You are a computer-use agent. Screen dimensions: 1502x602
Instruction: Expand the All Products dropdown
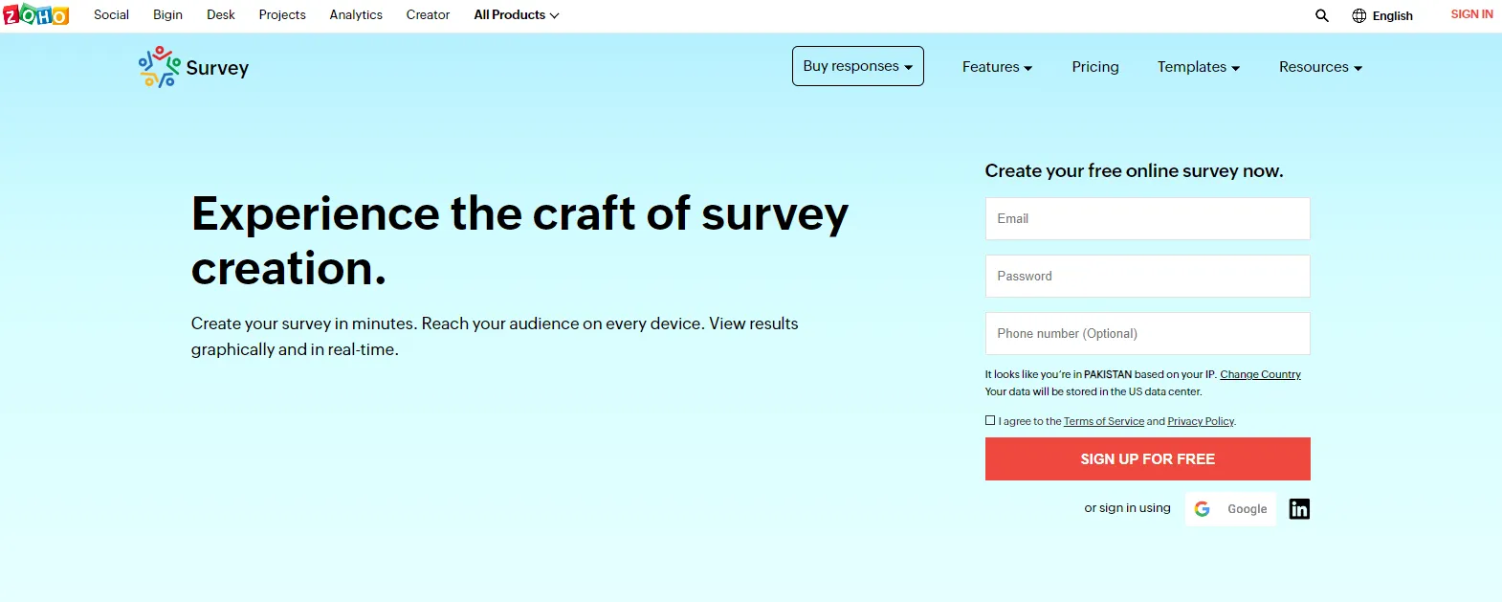point(517,15)
